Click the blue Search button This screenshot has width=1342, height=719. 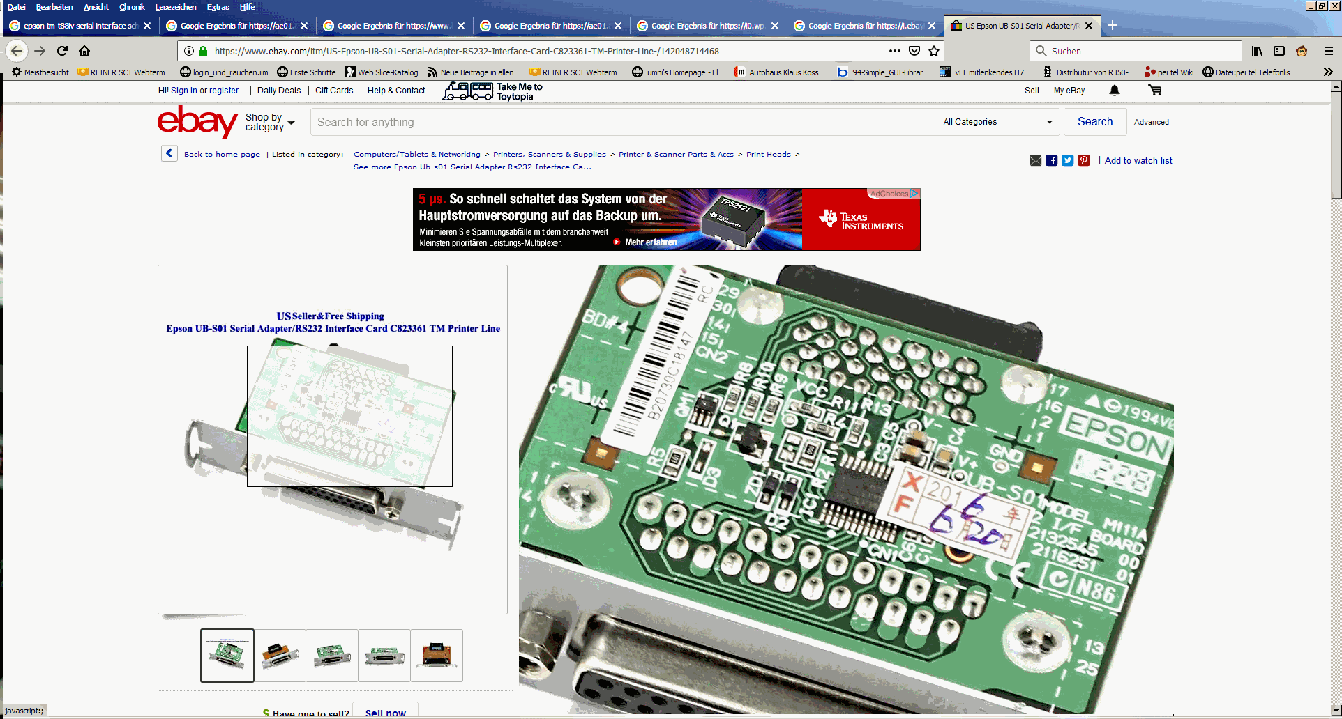1095,122
